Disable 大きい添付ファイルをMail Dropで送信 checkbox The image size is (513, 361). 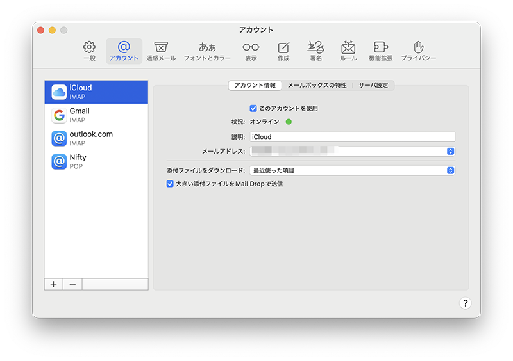pyautogui.click(x=170, y=184)
